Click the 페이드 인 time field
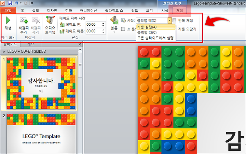This screenshot has height=154, width=246. point(94,25)
